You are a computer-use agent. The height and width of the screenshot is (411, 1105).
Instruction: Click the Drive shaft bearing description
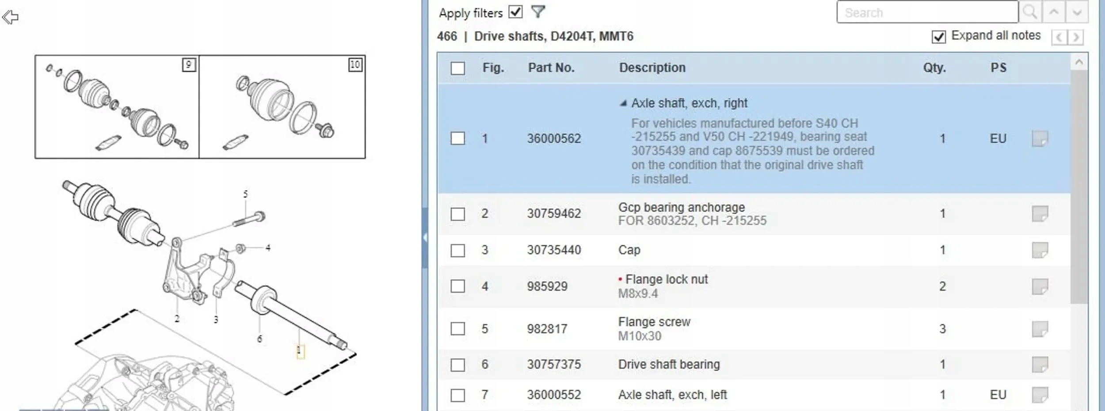coord(669,365)
